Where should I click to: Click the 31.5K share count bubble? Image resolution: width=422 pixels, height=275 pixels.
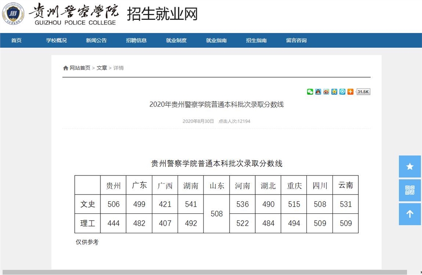tap(363, 92)
